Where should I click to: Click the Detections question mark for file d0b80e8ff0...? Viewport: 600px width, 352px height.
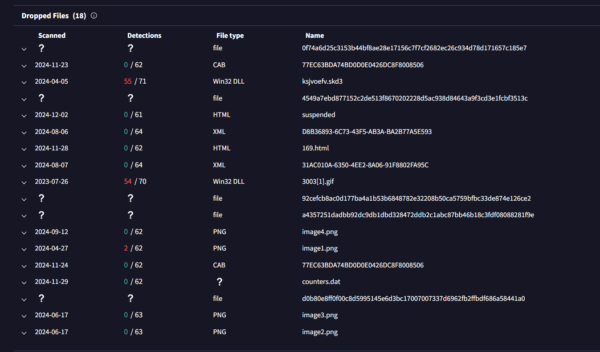tap(131, 299)
